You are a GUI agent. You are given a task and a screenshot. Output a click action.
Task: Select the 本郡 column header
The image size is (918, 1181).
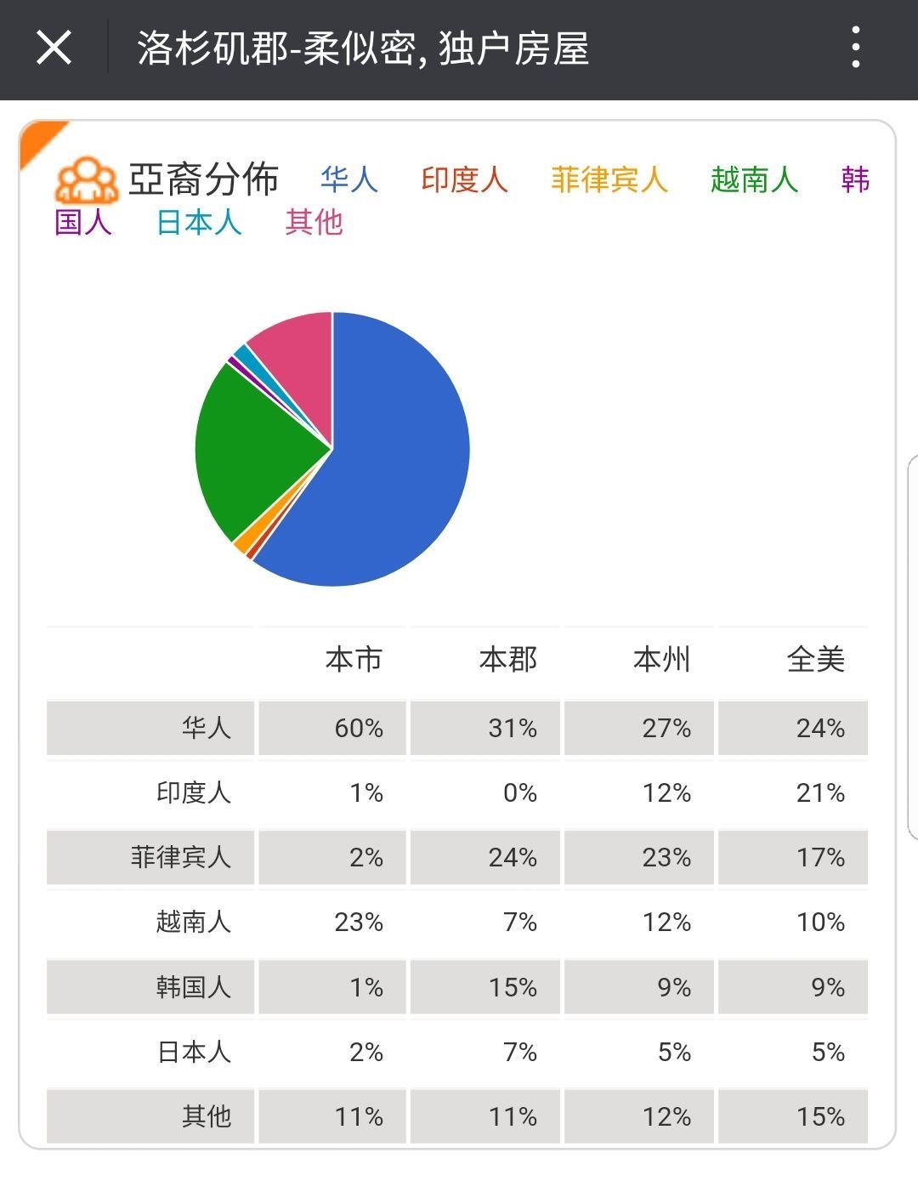click(x=507, y=659)
